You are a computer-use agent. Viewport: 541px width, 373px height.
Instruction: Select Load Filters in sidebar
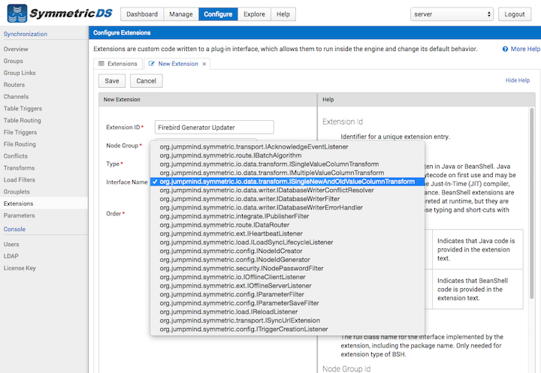click(x=18, y=179)
